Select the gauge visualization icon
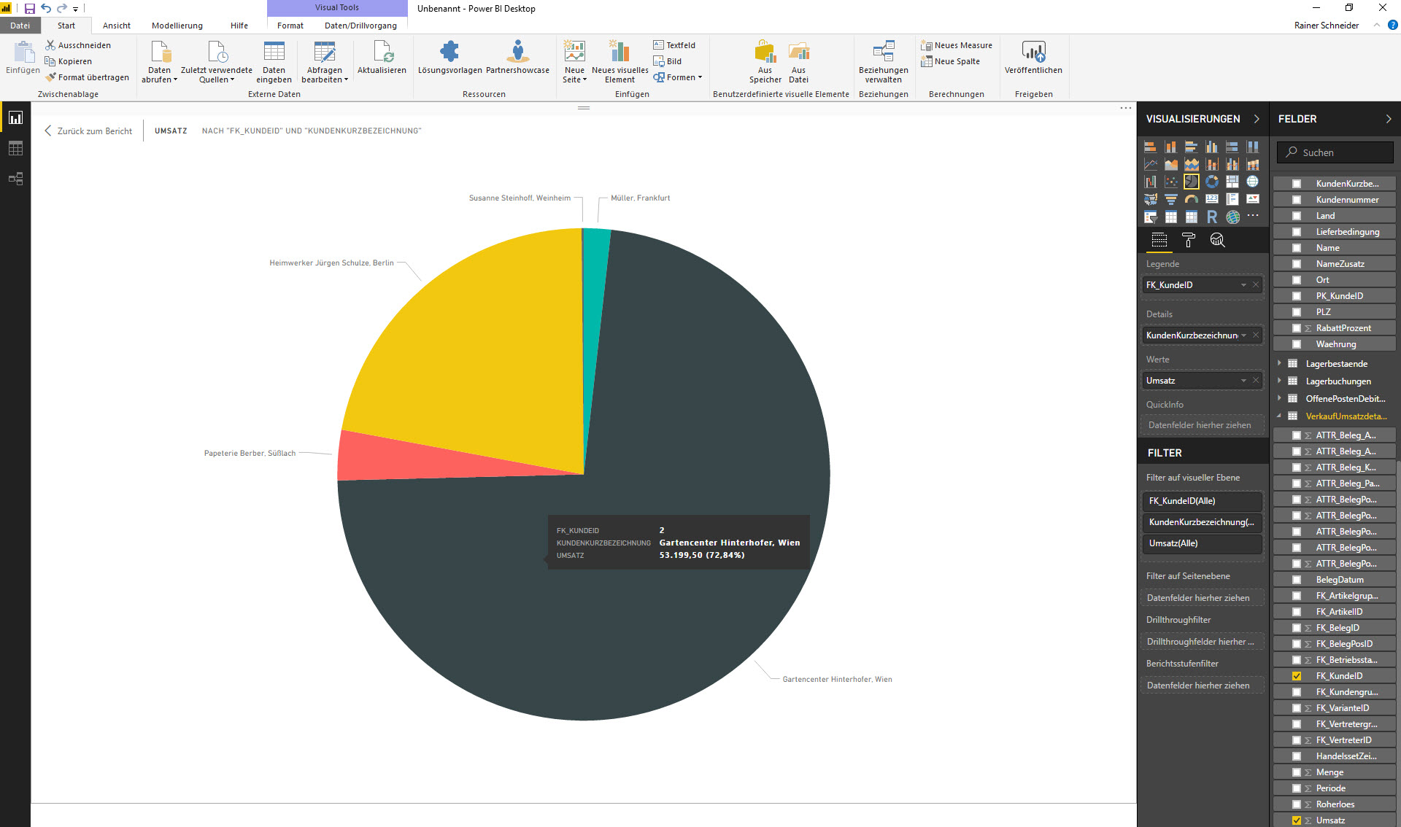Image resolution: width=1401 pixels, height=827 pixels. (x=1191, y=199)
